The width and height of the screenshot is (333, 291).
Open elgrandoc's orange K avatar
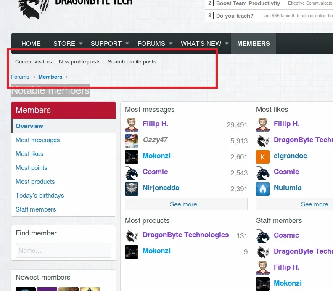coord(263,157)
